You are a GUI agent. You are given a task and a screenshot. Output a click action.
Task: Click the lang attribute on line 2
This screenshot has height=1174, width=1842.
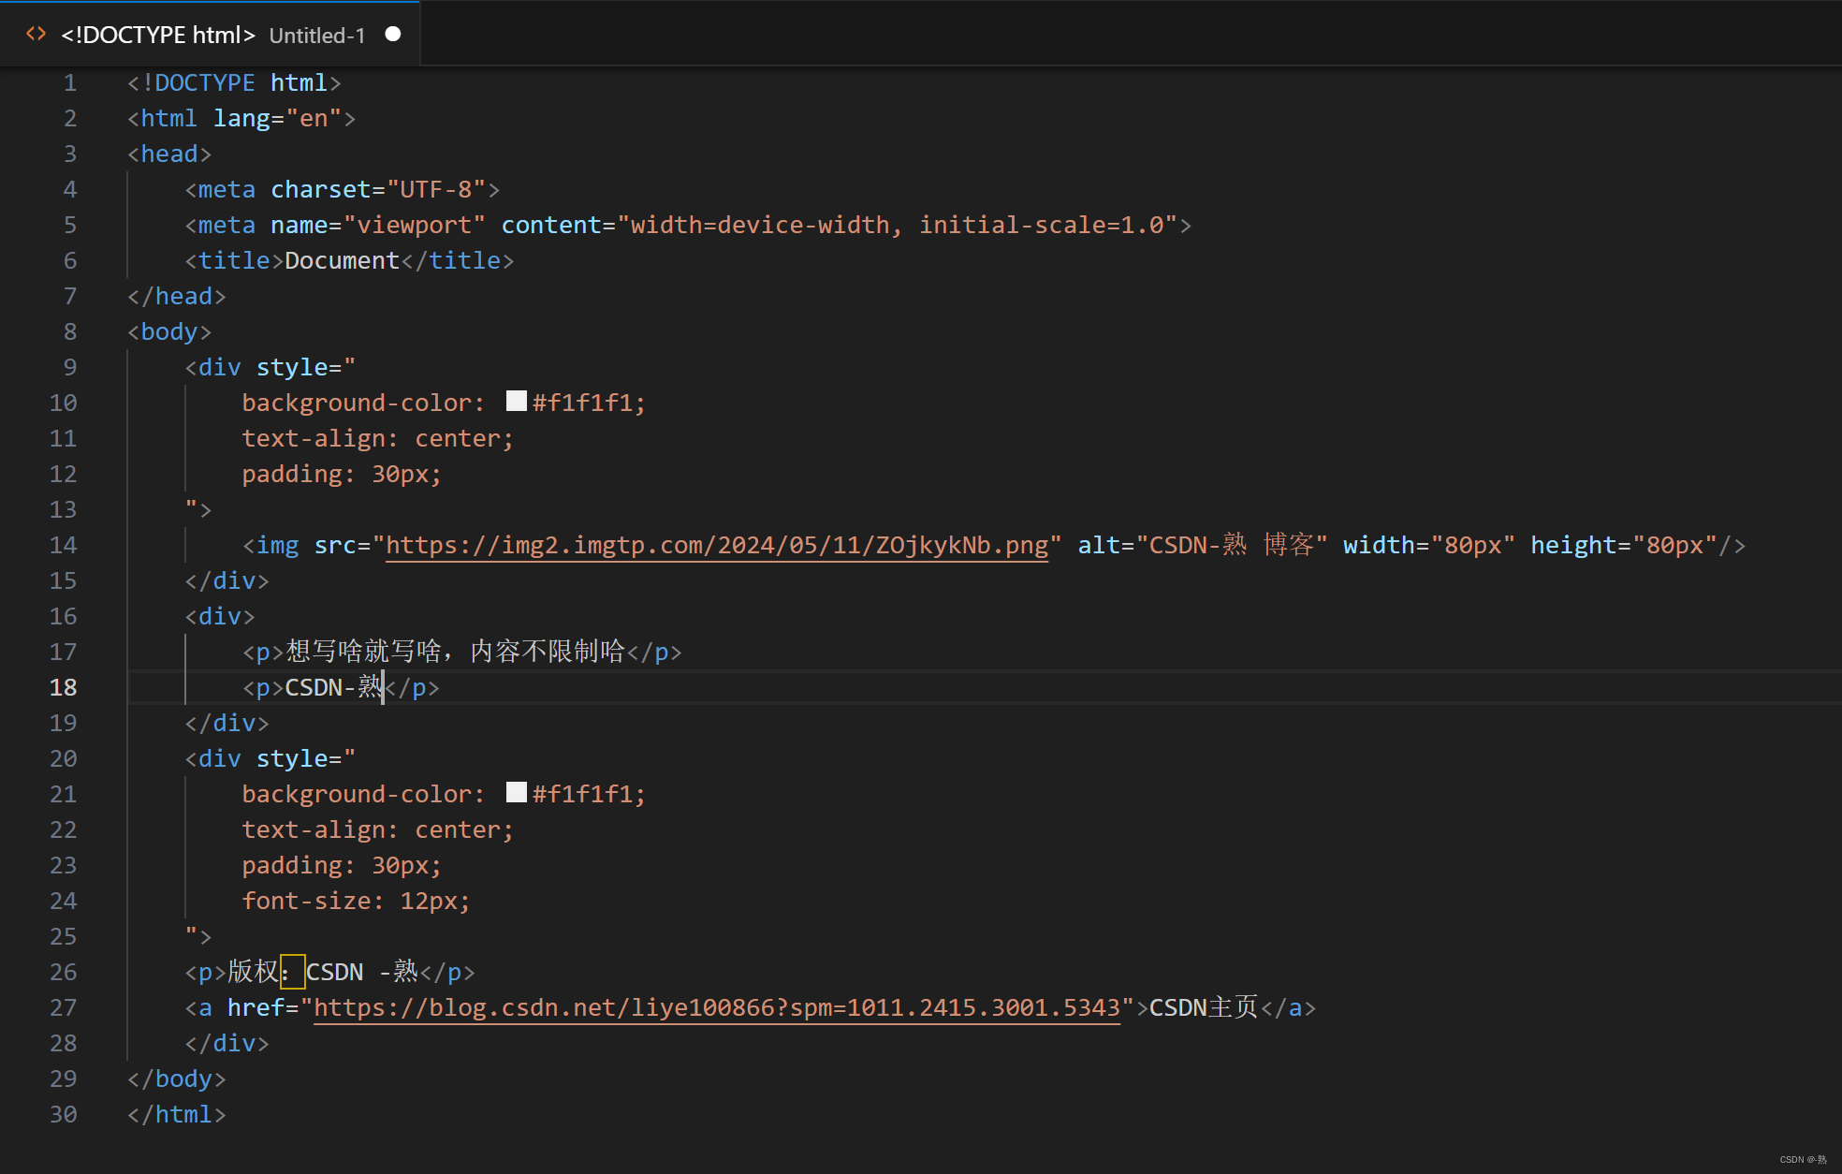pos(241,118)
